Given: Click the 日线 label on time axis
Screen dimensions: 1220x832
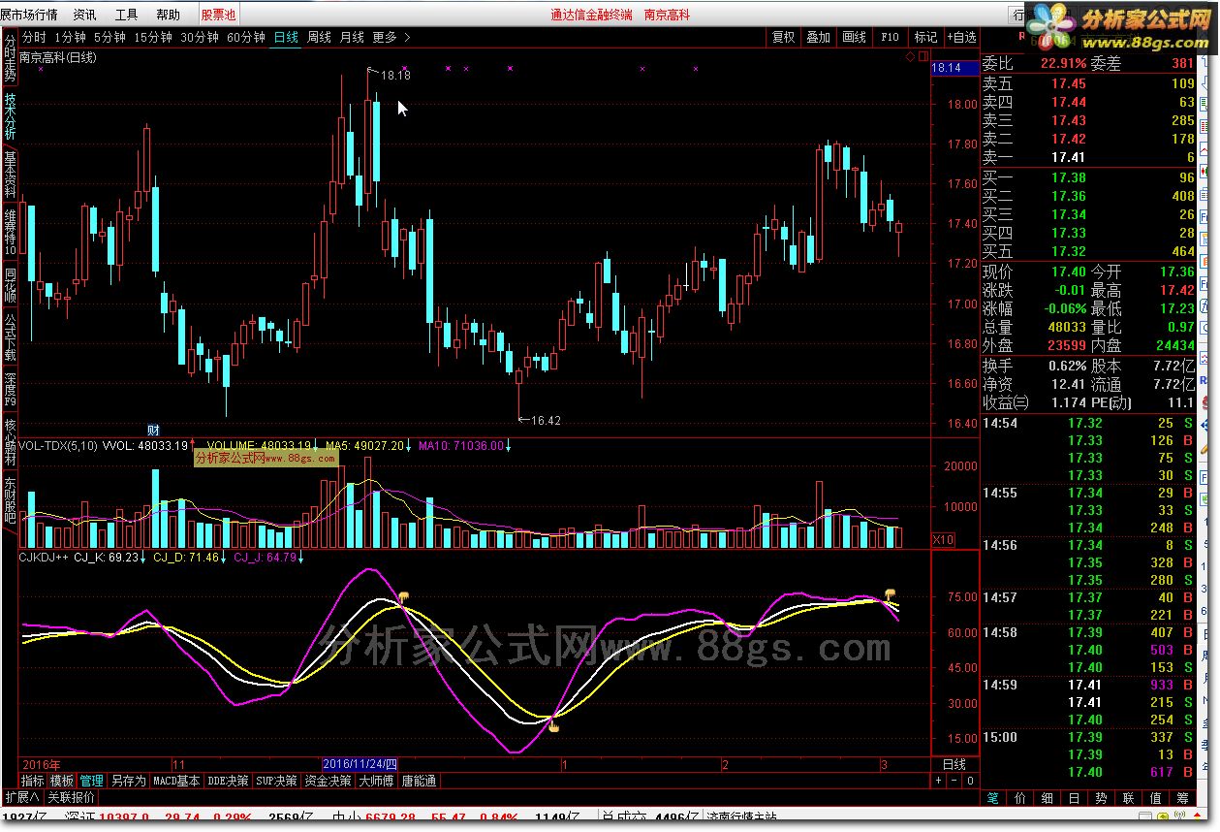Looking at the screenshot, I should click(x=954, y=765).
